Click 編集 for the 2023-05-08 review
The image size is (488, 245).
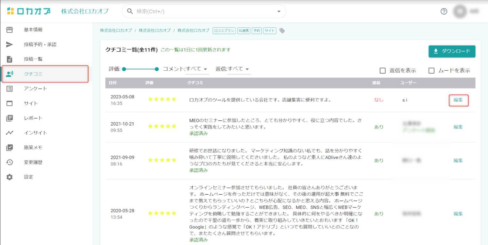[458, 100]
